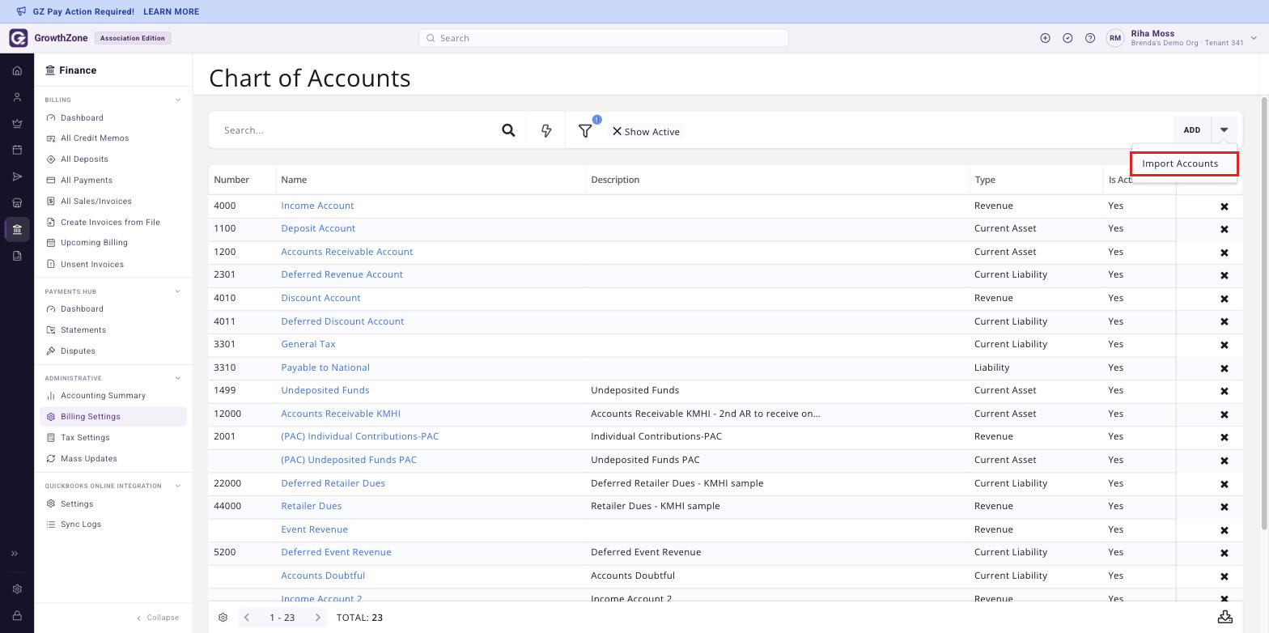The image size is (1269, 633).
Task: Click the plus quick-add icon in header
Action: [1045, 38]
